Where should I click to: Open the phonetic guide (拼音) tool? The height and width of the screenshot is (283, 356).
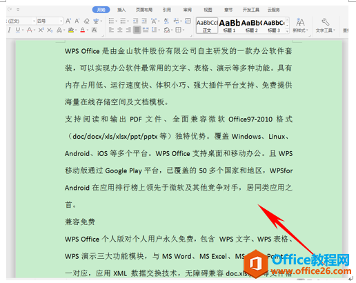pyautogui.click(x=96, y=21)
